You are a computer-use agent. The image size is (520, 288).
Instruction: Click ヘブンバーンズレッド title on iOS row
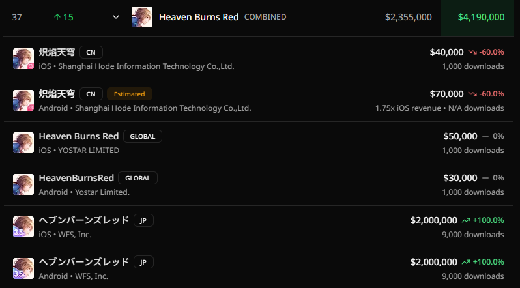tap(84, 220)
